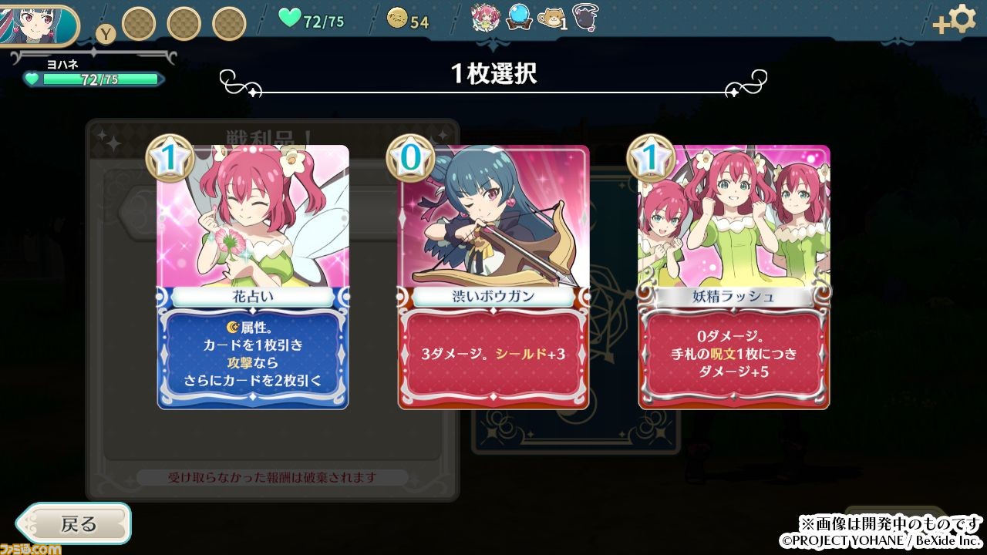This screenshot has width=987, height=555.
Task: Select the first empty item slot
Action: click(139, 24)
